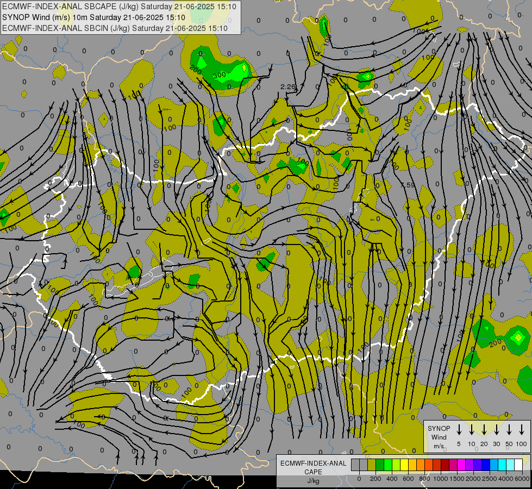This screenshot has width=532, height=489.
Task: Click the ECMWF-INDEX-ANAL title in the color legend
Action: click(x=313, y=463)
